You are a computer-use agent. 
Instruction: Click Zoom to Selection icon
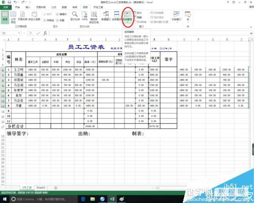pyautogui.click(x=94, y=17)
